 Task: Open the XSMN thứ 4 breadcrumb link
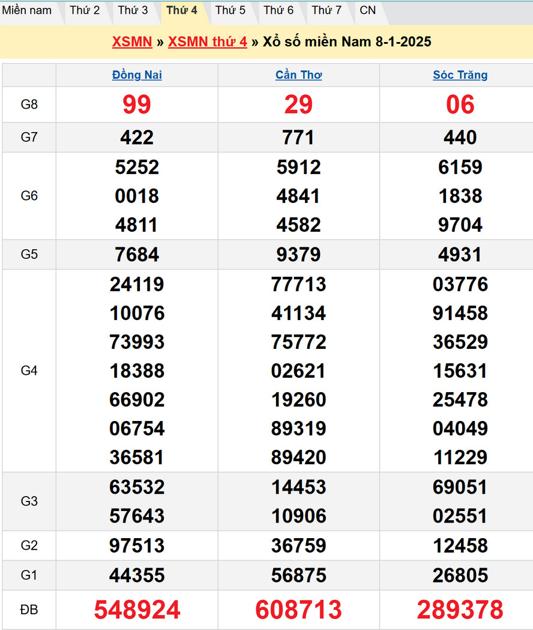[x=207, y=41]
